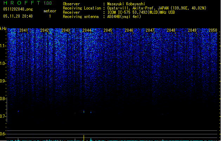The image size is (221, 141).
Task: Click the 1.0 kHz frequency label
Action: (3, 63)
